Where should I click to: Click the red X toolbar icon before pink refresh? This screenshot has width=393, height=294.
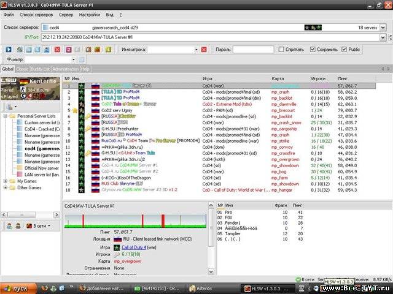click(57, 50)
